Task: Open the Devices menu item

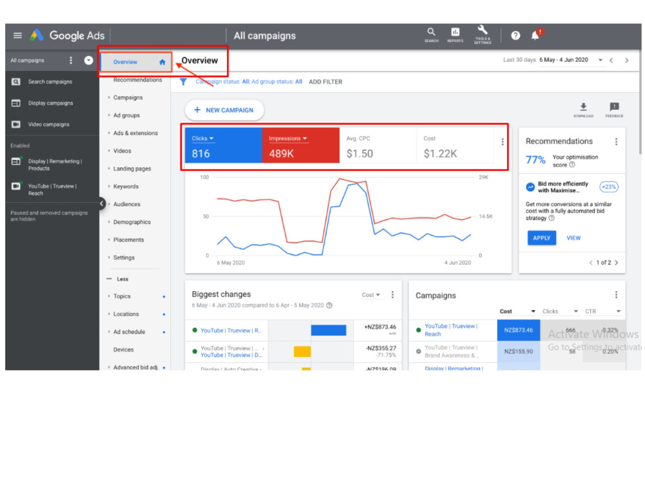Action: (123, 349)
